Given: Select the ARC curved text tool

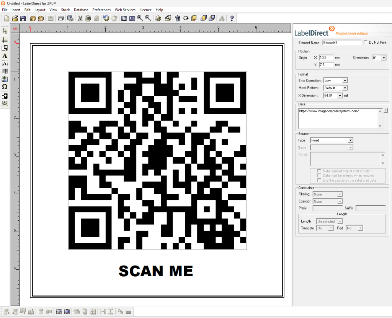Looking at the screenshot, I should (x=5, y=103).
